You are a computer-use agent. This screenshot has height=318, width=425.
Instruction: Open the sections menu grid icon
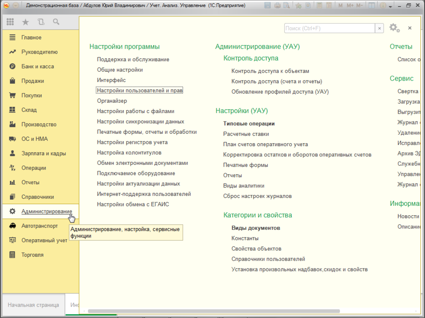10,22
